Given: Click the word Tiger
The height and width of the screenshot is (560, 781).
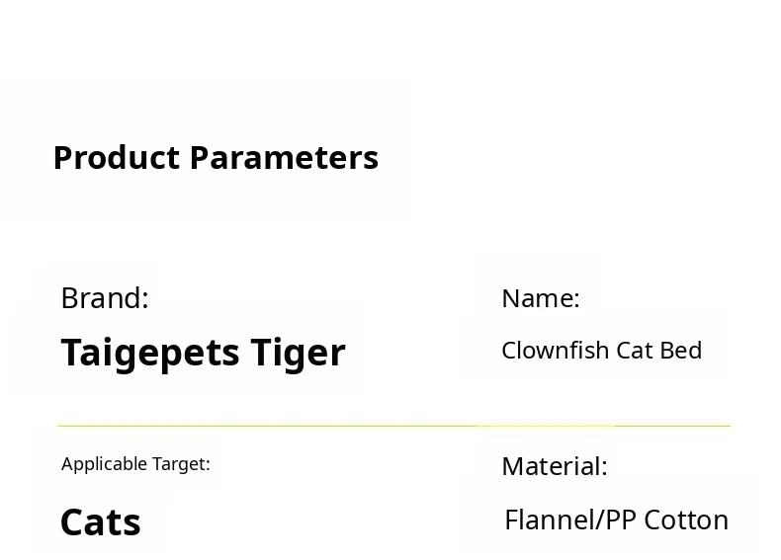Looking at the screenshot, I should [298, 354].
